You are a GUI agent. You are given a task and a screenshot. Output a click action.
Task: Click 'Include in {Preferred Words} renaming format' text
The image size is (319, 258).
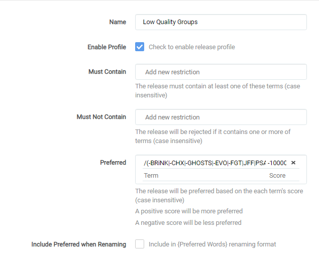[x=212, y=244]
